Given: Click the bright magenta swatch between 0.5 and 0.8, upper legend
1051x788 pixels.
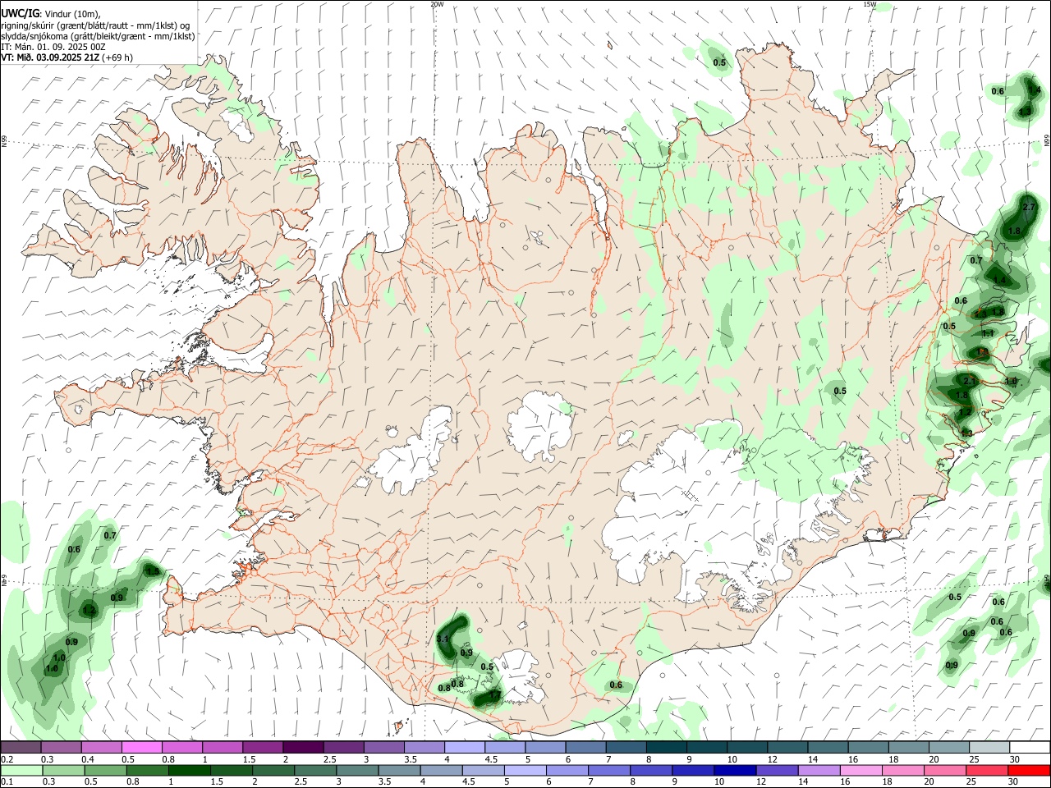Looking at the screenshot, I should pos(142,747).
